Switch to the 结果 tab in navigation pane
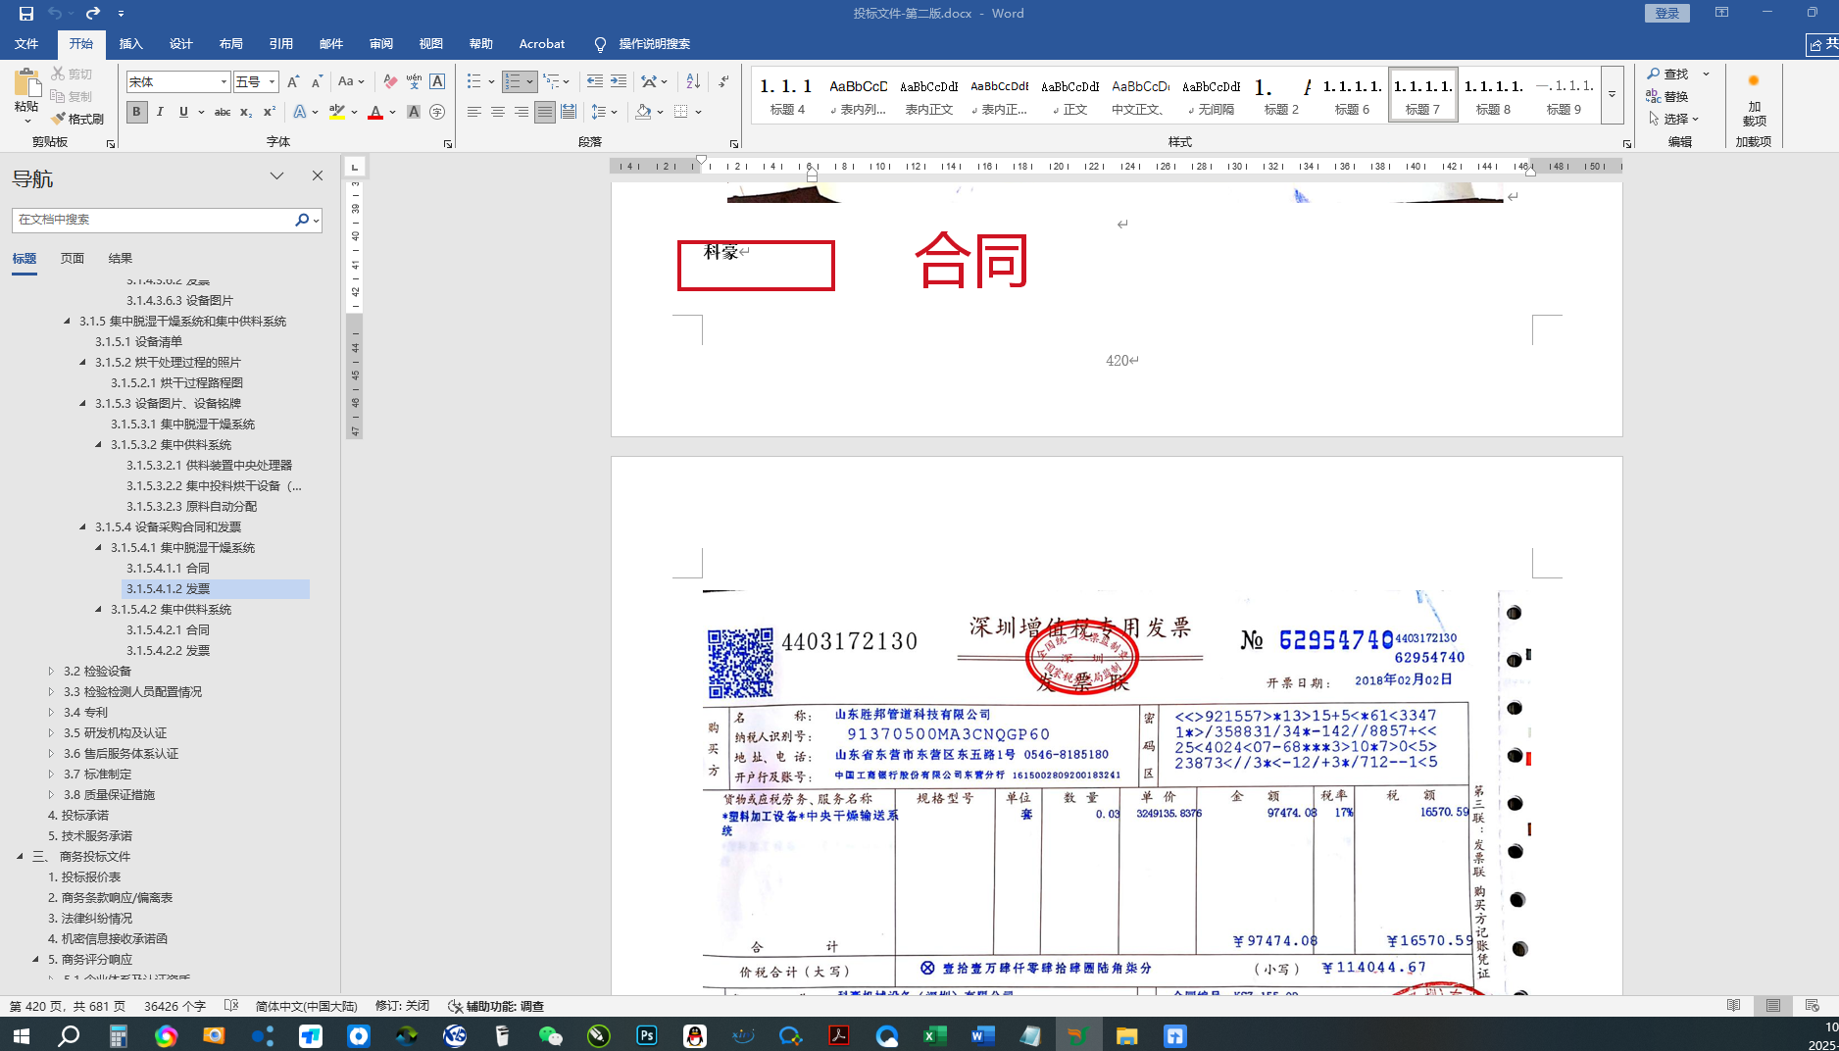Image resolution: width=1839 pixels, height=1051 pixels. click(x=121, y=259)
